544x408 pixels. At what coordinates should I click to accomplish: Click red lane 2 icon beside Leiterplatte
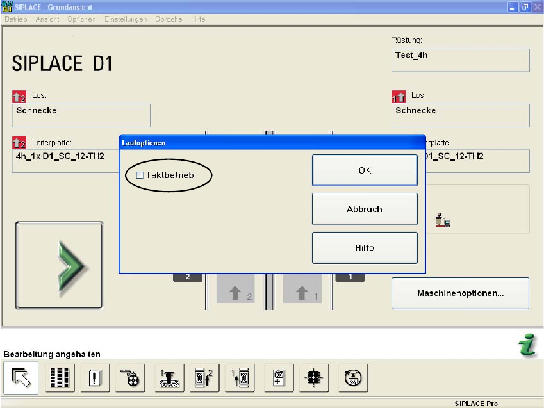[x=19, y=142]
